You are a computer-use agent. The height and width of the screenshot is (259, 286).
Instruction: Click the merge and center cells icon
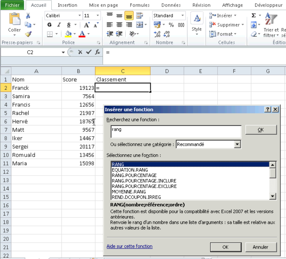pyautogui.click(x=139, y=24)
